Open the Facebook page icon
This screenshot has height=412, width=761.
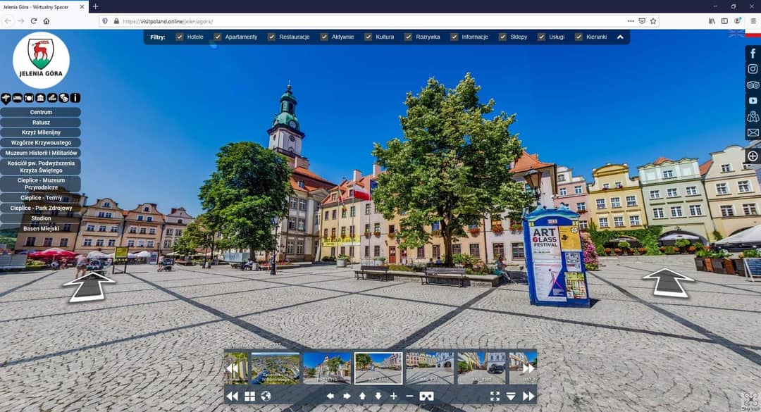753,54
